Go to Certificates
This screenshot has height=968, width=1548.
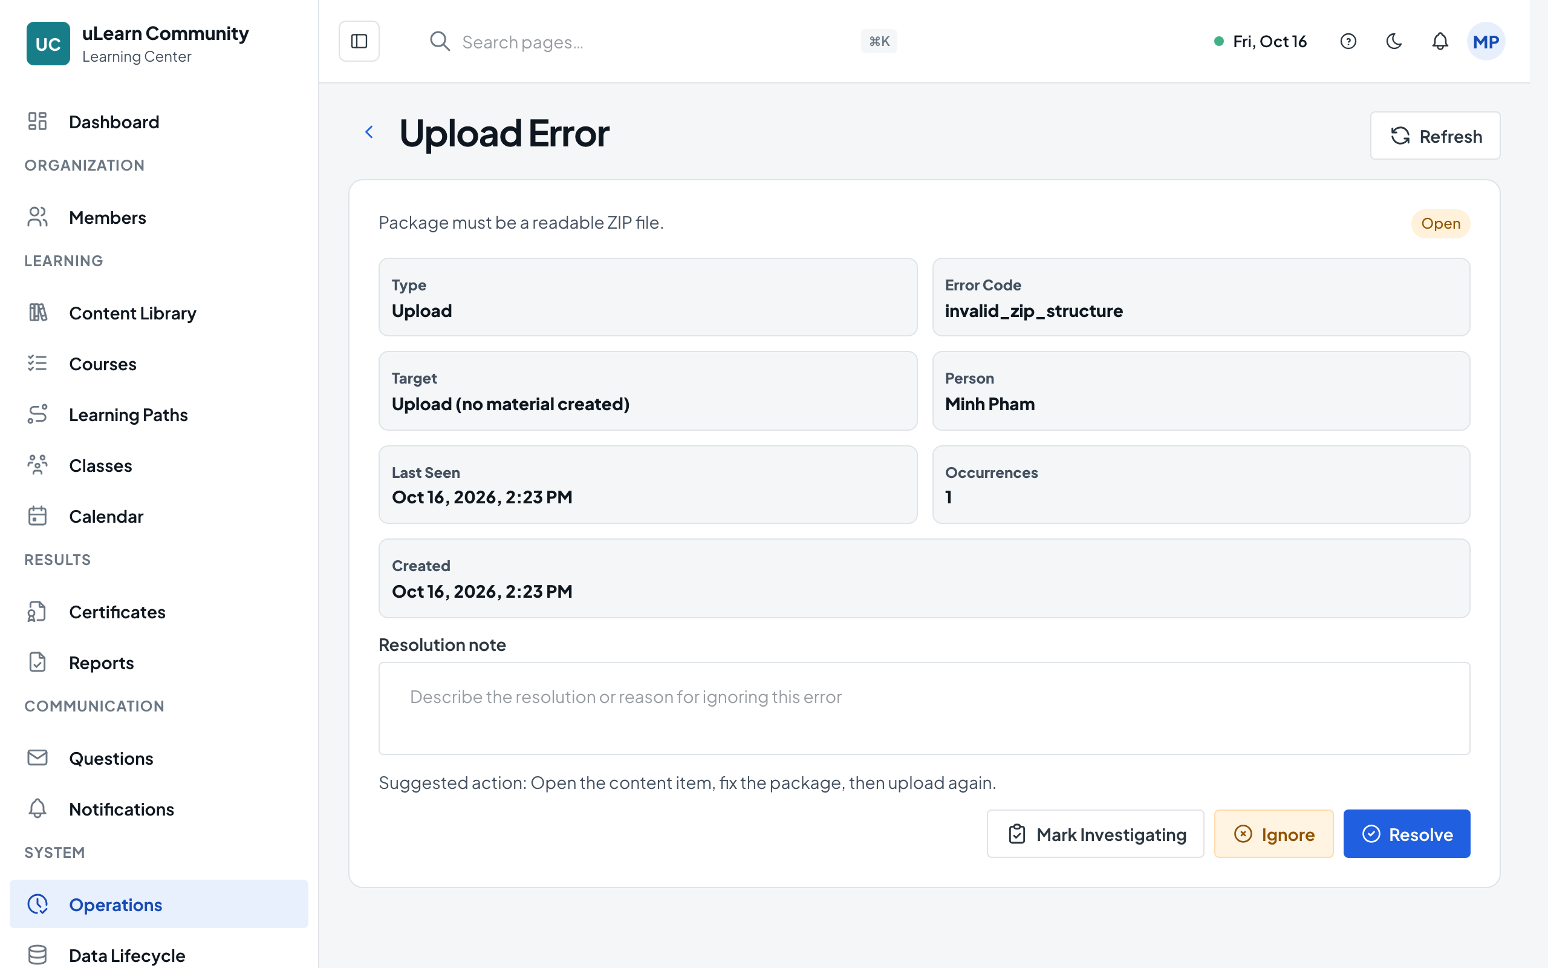pyautogui.click(x=158, y=612)
